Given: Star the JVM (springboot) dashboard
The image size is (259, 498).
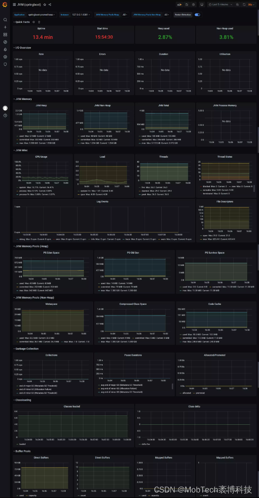Looking at the screenshot, I should click(x=45, y=5).
